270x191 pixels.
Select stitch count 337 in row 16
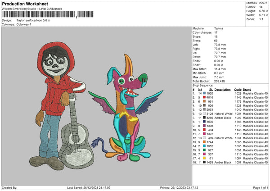(x=211, y=154)
